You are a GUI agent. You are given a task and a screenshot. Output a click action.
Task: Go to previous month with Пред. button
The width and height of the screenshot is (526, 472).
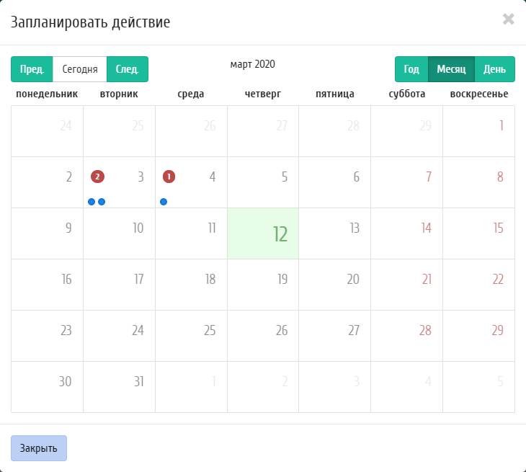tap(32, 69)
